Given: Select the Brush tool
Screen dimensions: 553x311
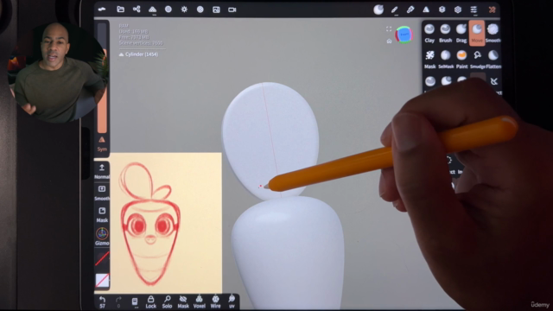Looking at the screenshot, I should click(446, 33).
